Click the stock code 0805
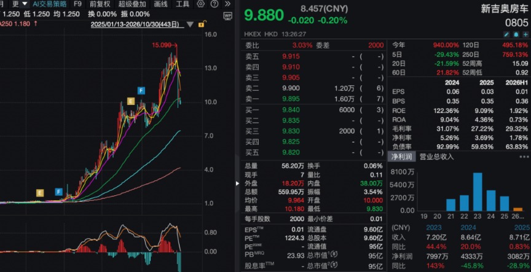The width and height of the screenshot is (531, 272). point(517,23)
